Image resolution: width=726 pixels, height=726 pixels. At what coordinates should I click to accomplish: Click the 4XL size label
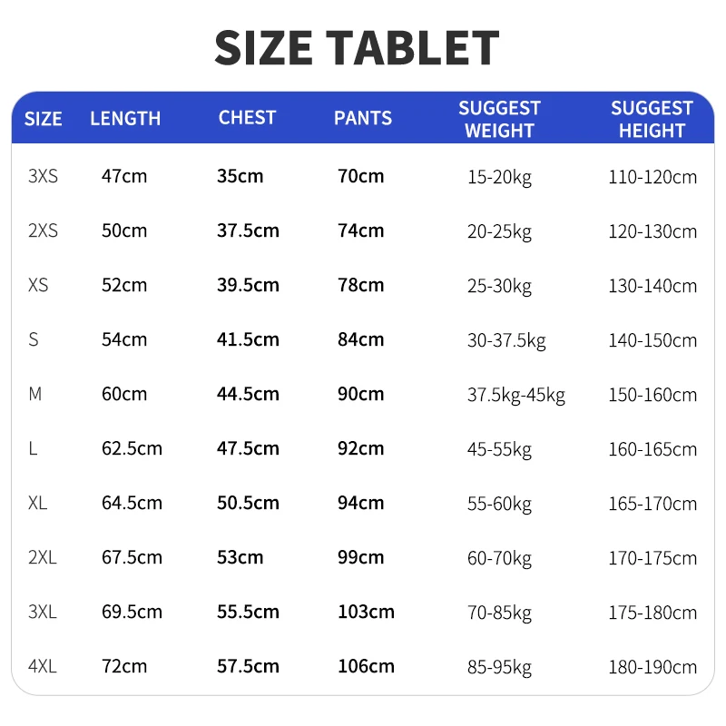(x=43, y=666)
